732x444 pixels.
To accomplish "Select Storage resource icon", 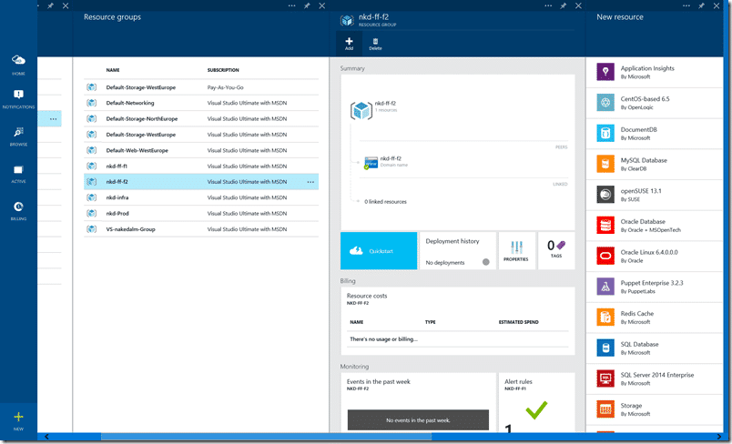I will [x=605, y=409].
